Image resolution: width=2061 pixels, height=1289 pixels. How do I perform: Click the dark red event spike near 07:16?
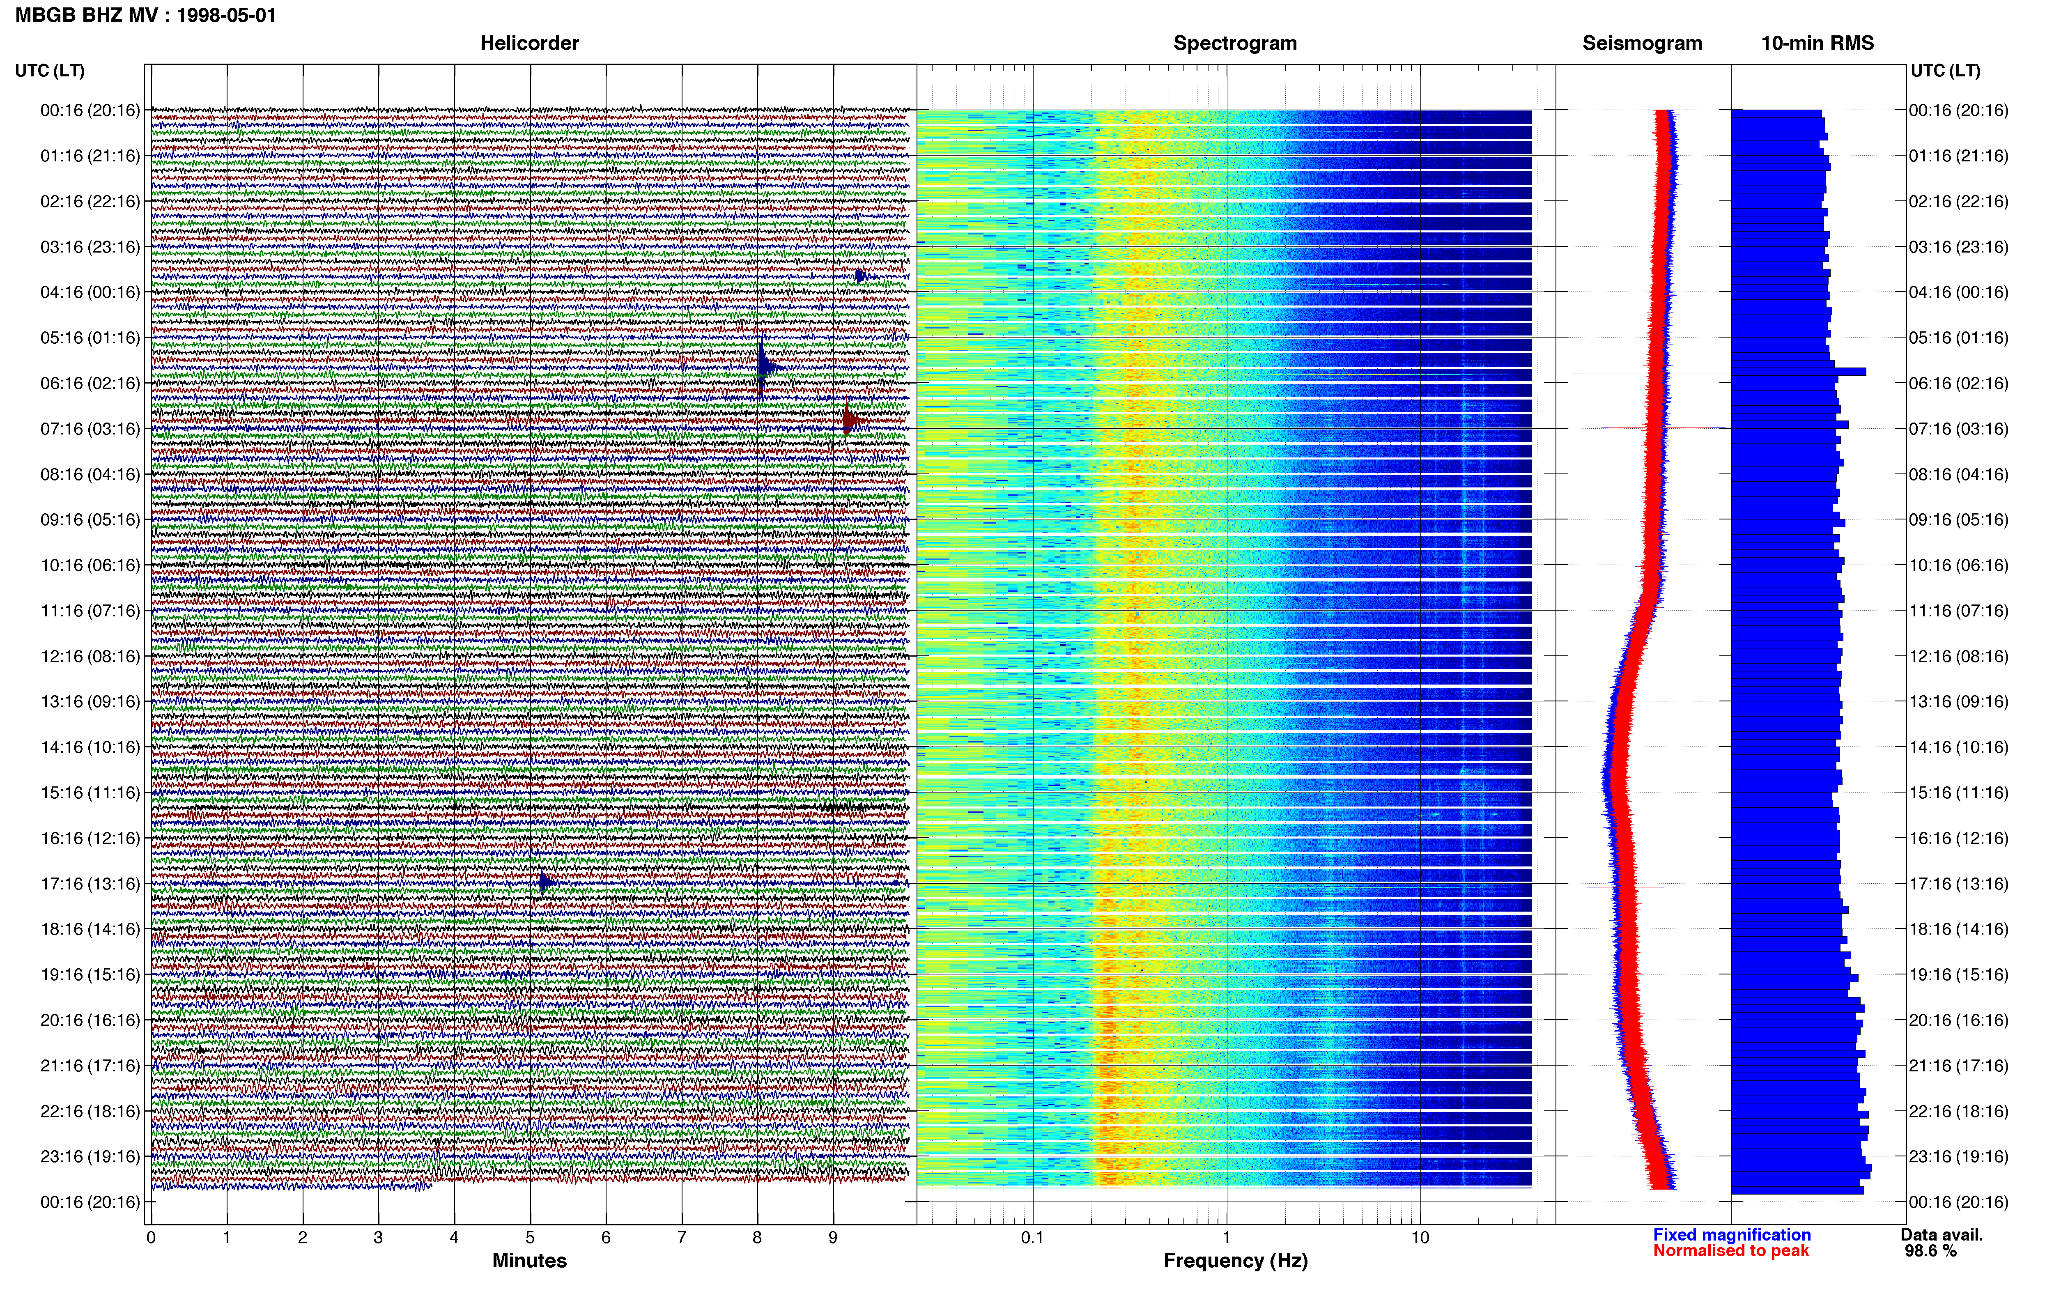click(852, 419)
